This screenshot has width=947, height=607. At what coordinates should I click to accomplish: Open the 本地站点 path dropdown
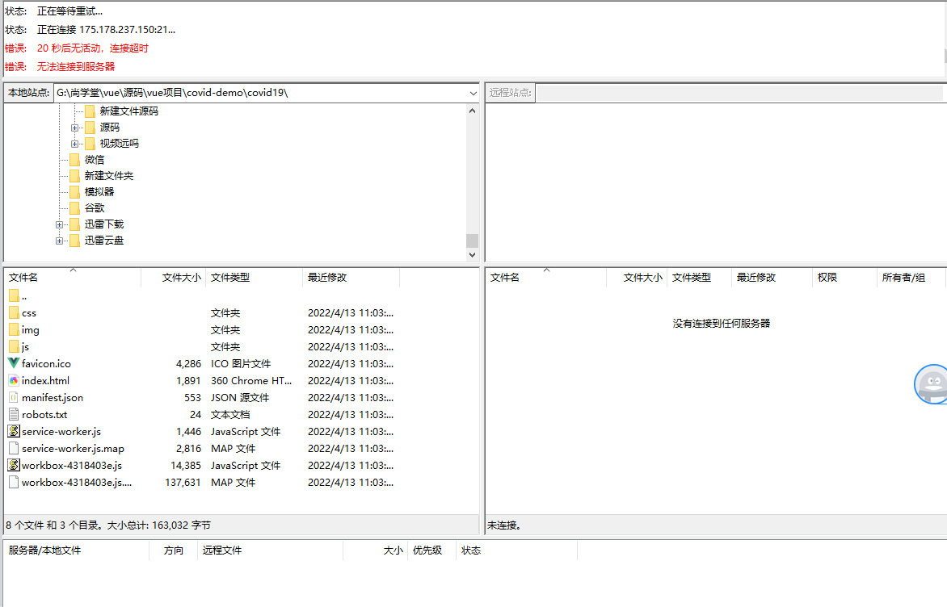(473, 93)
